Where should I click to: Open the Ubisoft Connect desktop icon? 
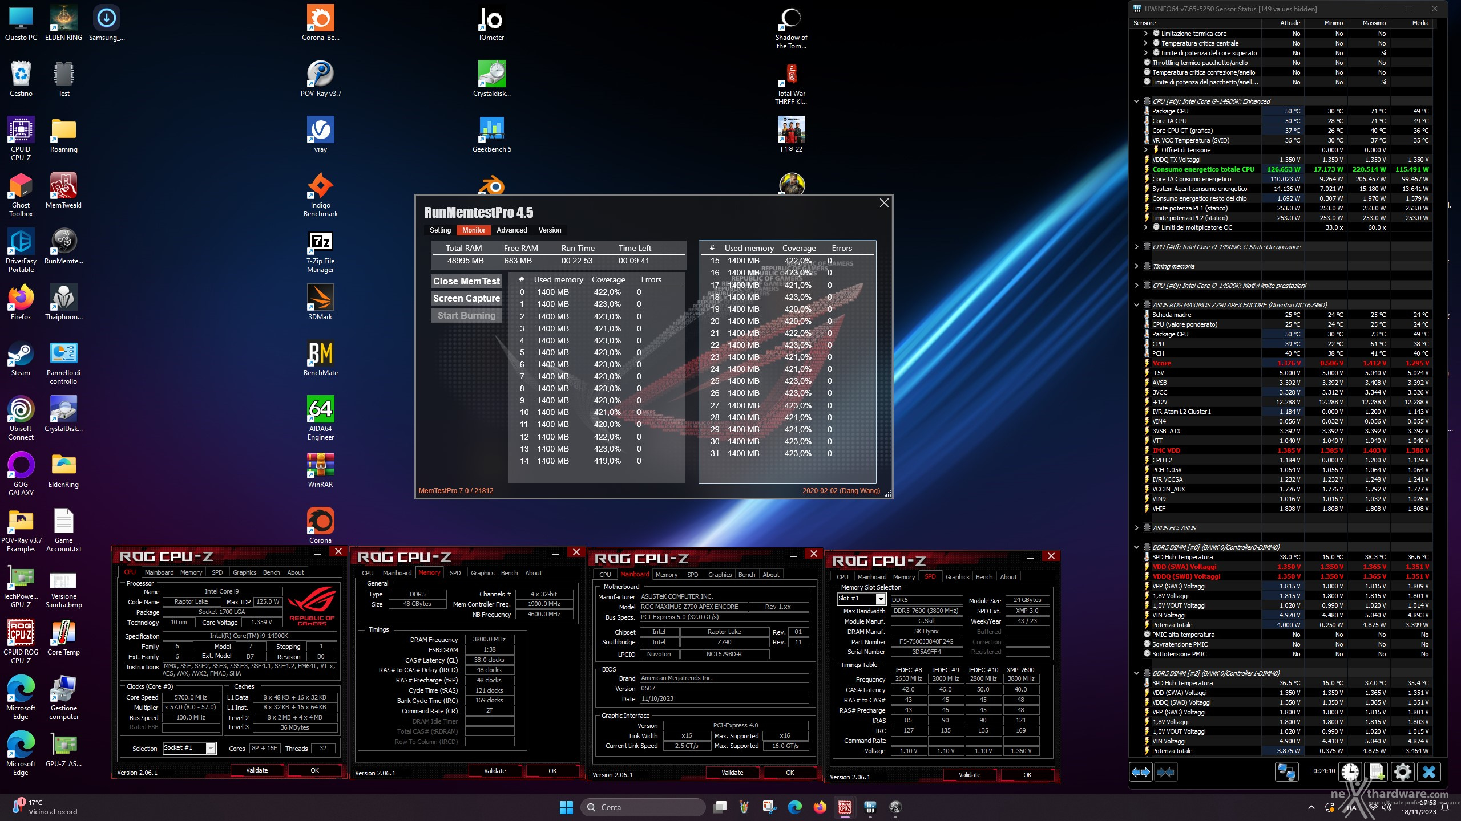point(21,418)
